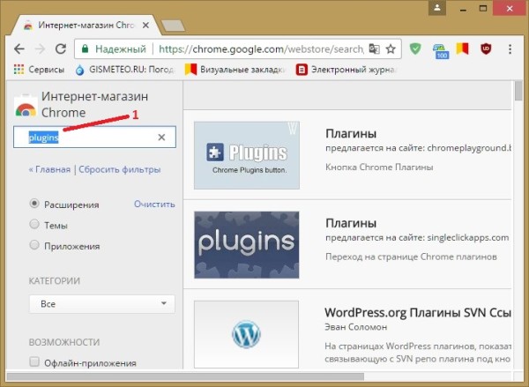Open the green shield extension icon
Screen dimensions: 529x387
point(417,48)
